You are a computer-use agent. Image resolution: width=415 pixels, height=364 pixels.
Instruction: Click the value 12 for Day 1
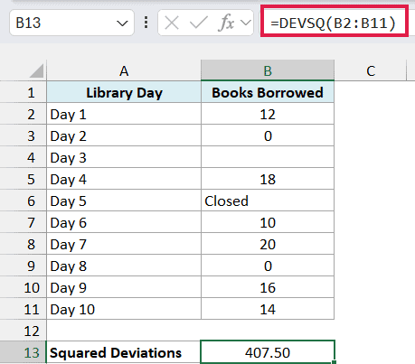click(268, 114)
